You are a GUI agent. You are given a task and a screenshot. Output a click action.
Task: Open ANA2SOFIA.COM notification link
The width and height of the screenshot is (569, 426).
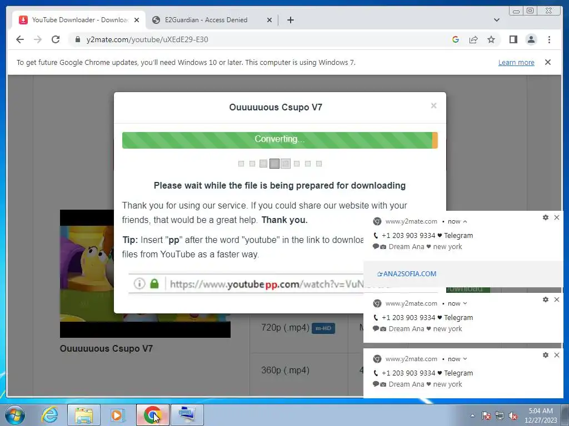click(x=407, y=274)
